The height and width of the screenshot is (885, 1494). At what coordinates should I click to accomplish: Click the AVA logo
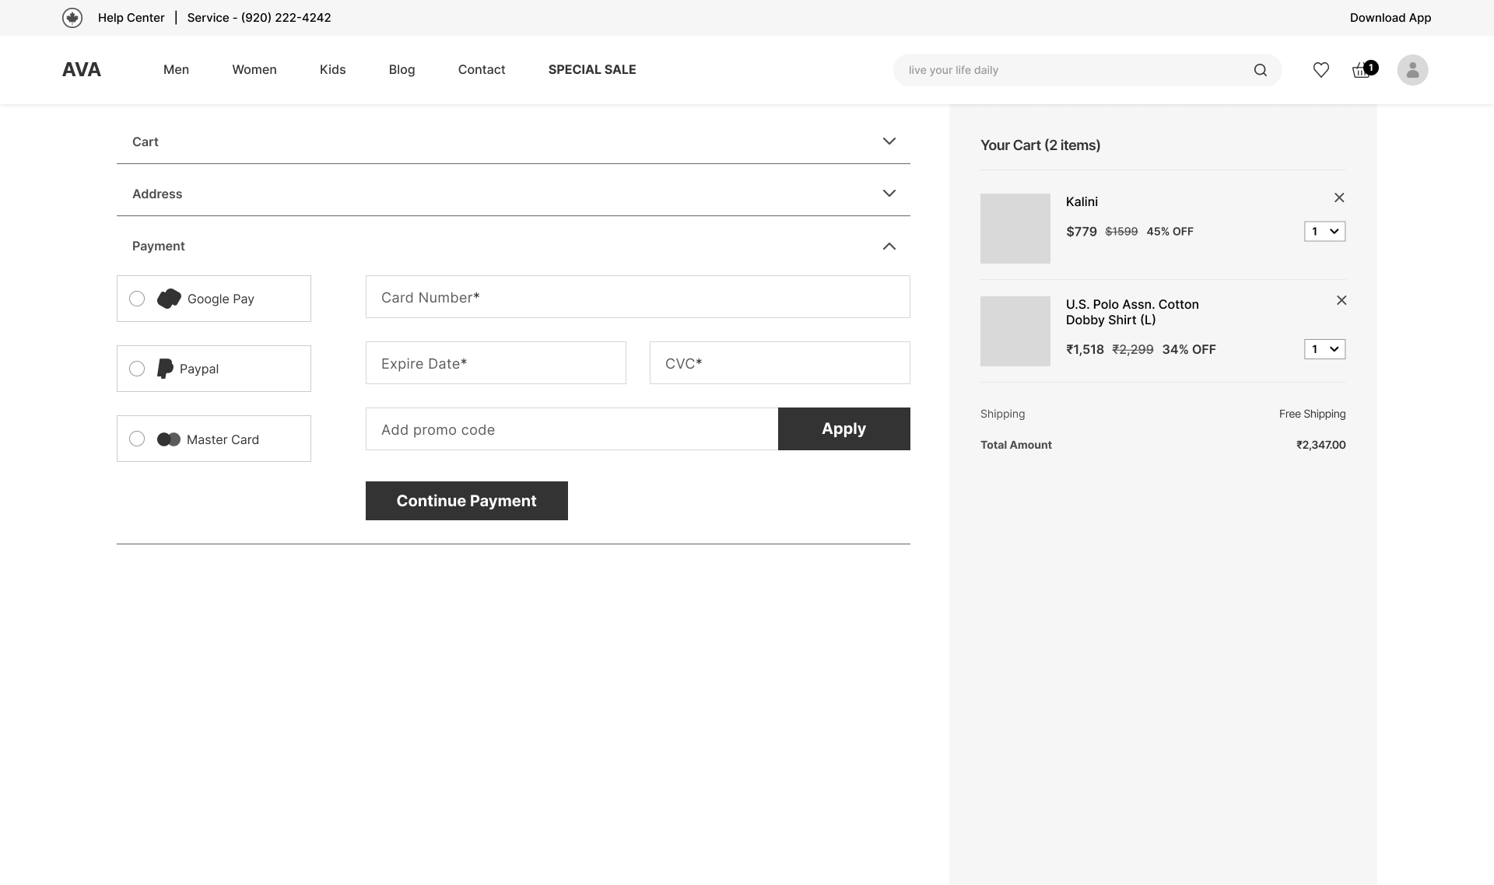pyautogui.click(x=82, y=69)
